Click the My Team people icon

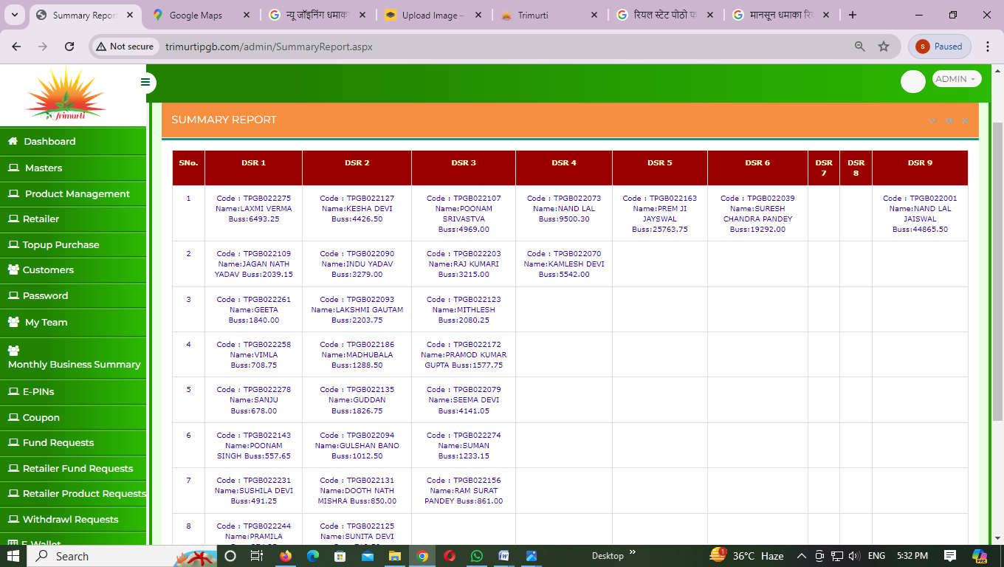point(13,323)
